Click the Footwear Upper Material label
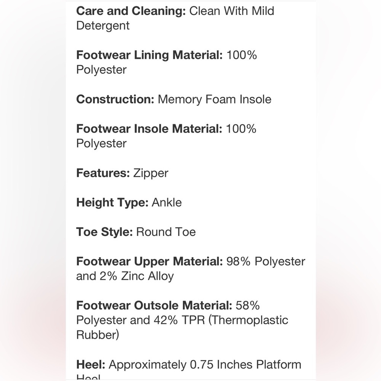381x381 pixels. [x=149, y=261]
